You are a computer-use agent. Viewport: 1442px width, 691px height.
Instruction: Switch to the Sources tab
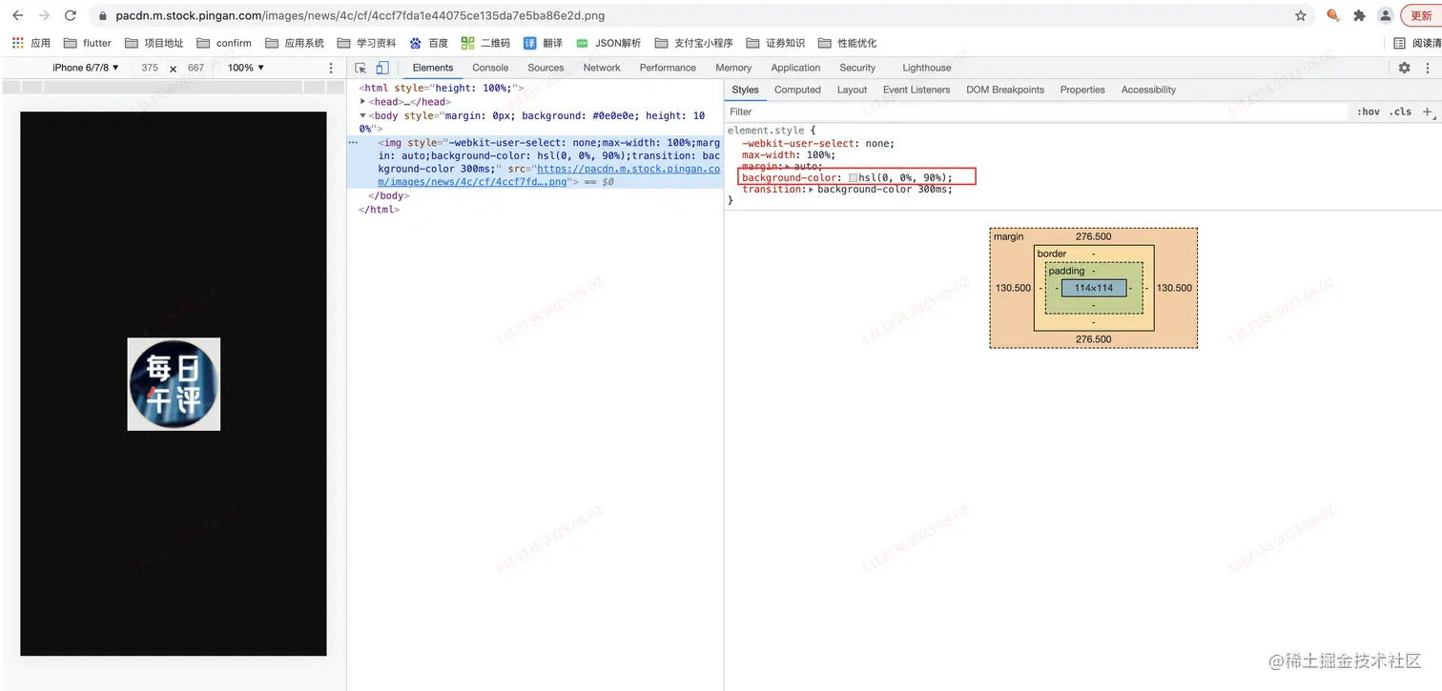546,68
